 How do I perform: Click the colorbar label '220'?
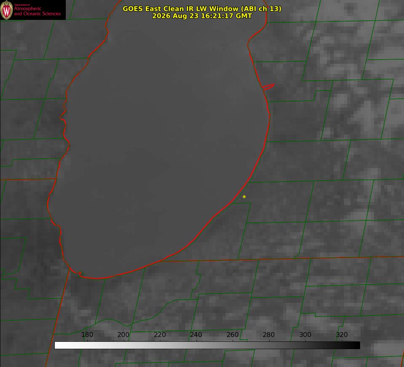tap(160, 335)
